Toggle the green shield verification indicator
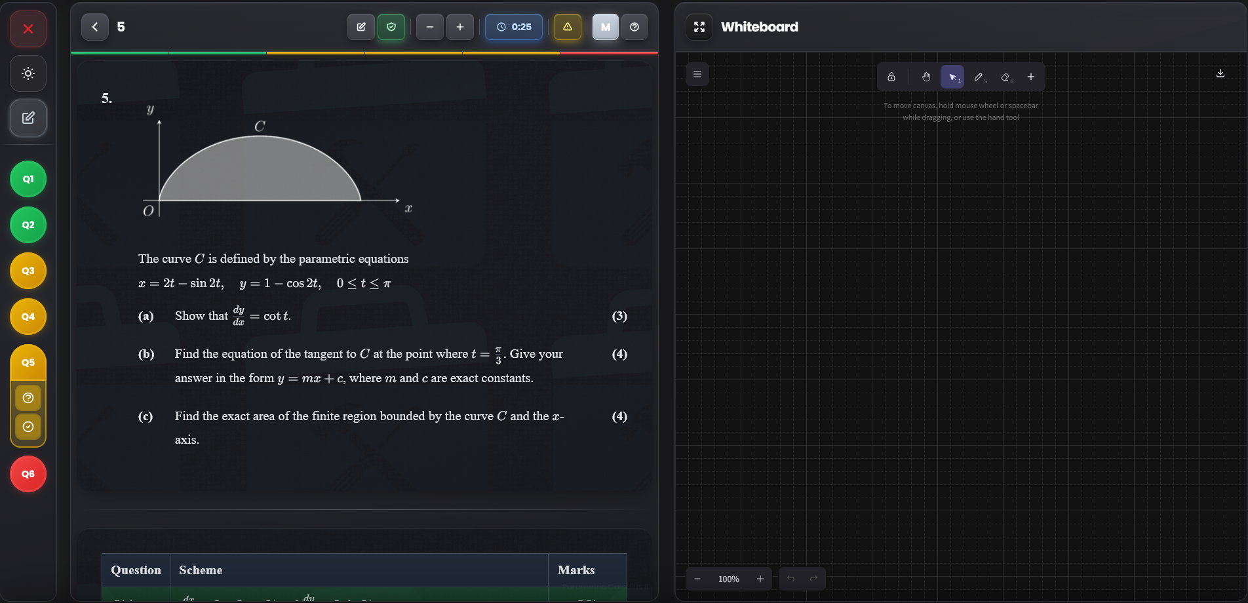 (x=391, y=27)
